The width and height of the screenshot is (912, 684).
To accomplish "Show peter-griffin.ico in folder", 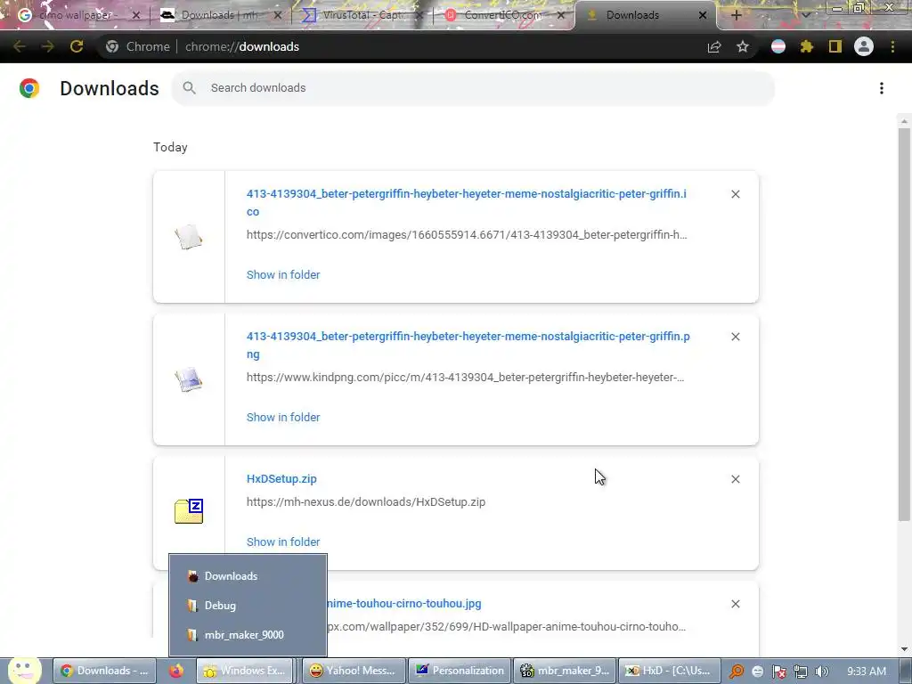I will pos(283,274).
